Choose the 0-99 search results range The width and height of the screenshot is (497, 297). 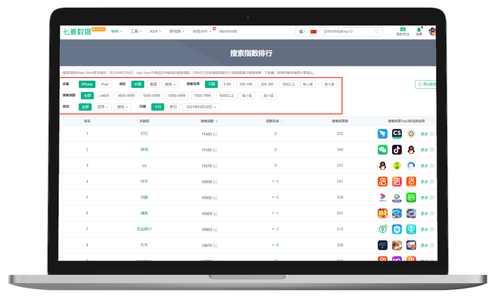[x=227, y=84]
